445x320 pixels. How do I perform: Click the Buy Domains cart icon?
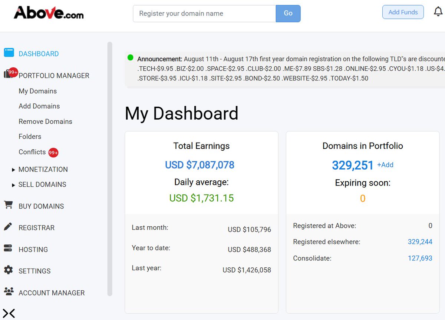(x=8, y=205)
